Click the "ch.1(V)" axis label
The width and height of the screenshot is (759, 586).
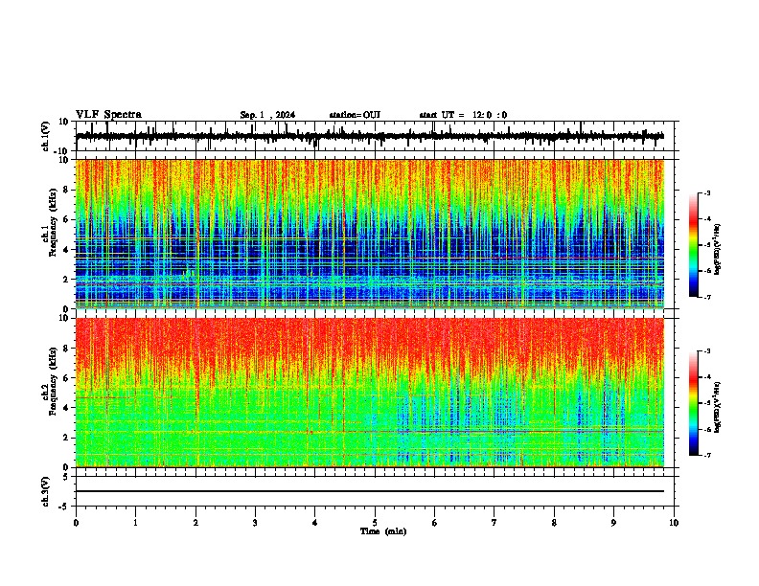click(x=46, y=136)
